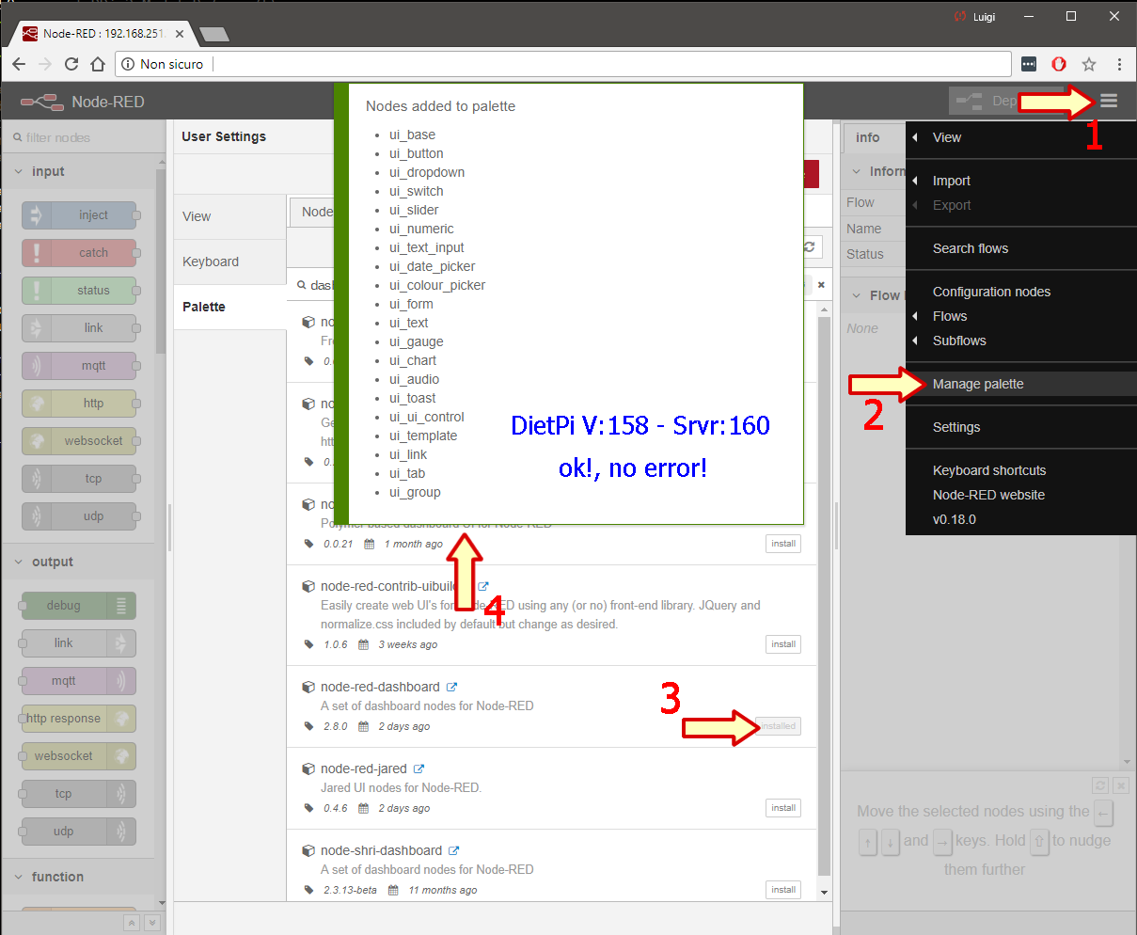Choose Manage palette from the menu
The height and width of the screenshot is (935, 1137).
pos(1021,384)
